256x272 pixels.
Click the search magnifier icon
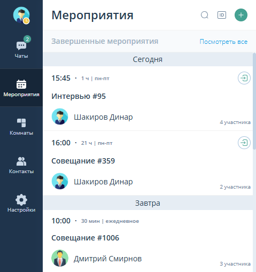[205, 15]
